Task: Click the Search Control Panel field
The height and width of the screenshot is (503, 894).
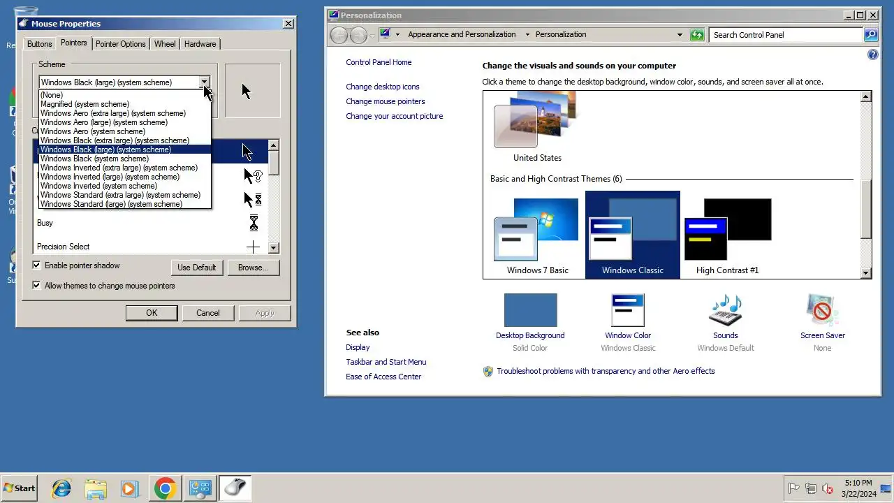Action: (x=786, y=34)
